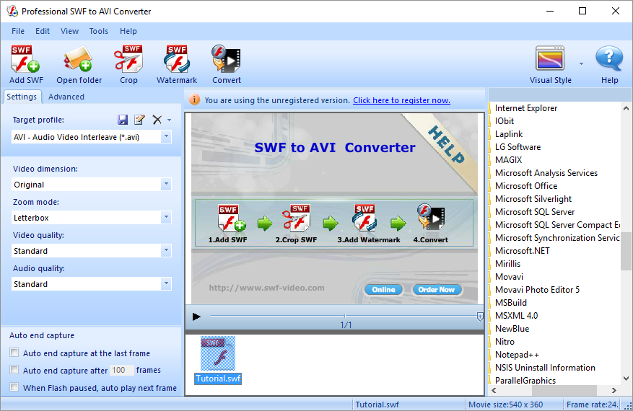Expand the Video dimension dropdown
The image size is (633, 411).
(166, 185)
